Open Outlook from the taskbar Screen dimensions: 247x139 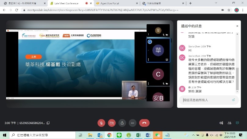point(100,135)
